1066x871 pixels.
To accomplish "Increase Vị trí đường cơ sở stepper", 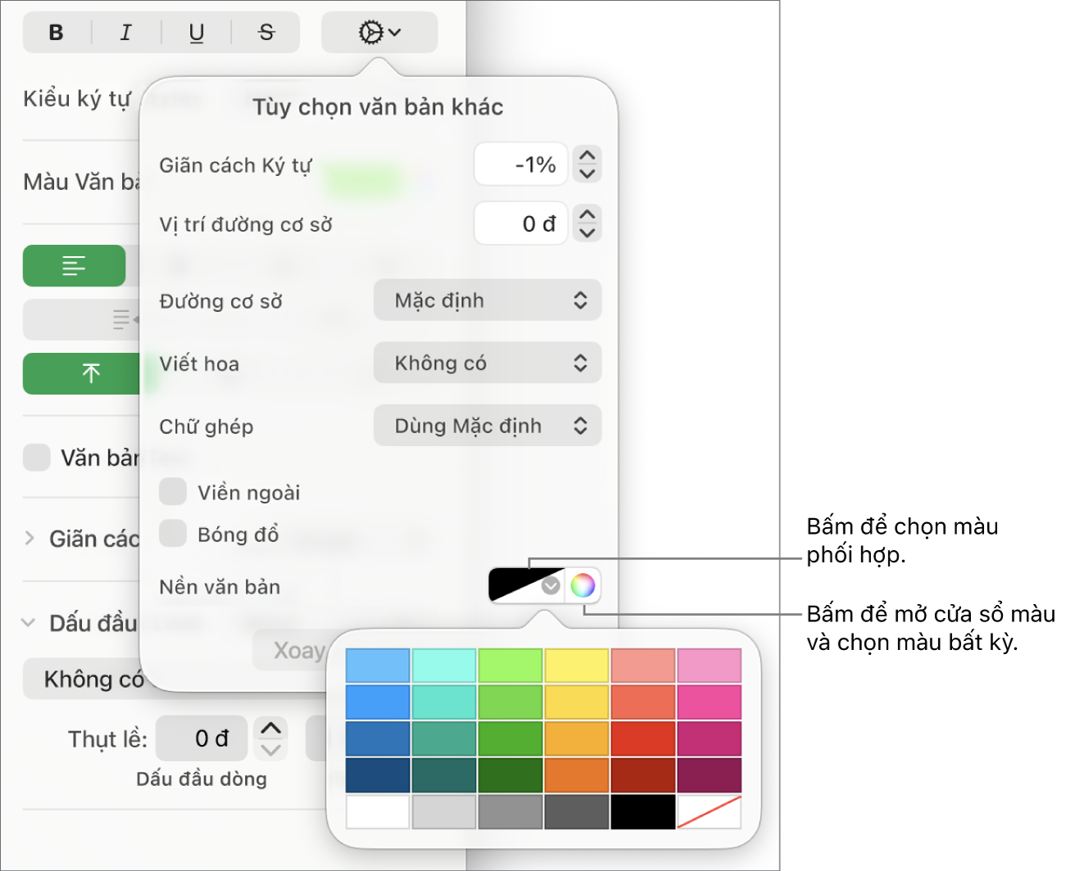I will click(587, 214).
